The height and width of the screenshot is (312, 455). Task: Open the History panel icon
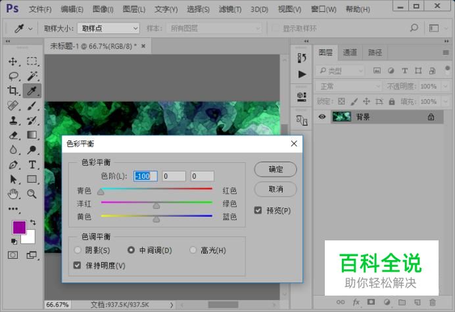(x=302, y=58)
